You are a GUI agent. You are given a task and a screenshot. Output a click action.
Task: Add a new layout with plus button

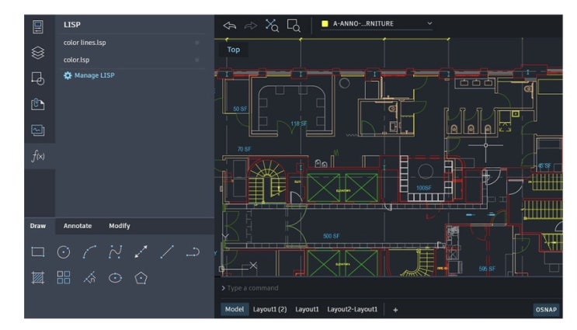click(395, 310)
